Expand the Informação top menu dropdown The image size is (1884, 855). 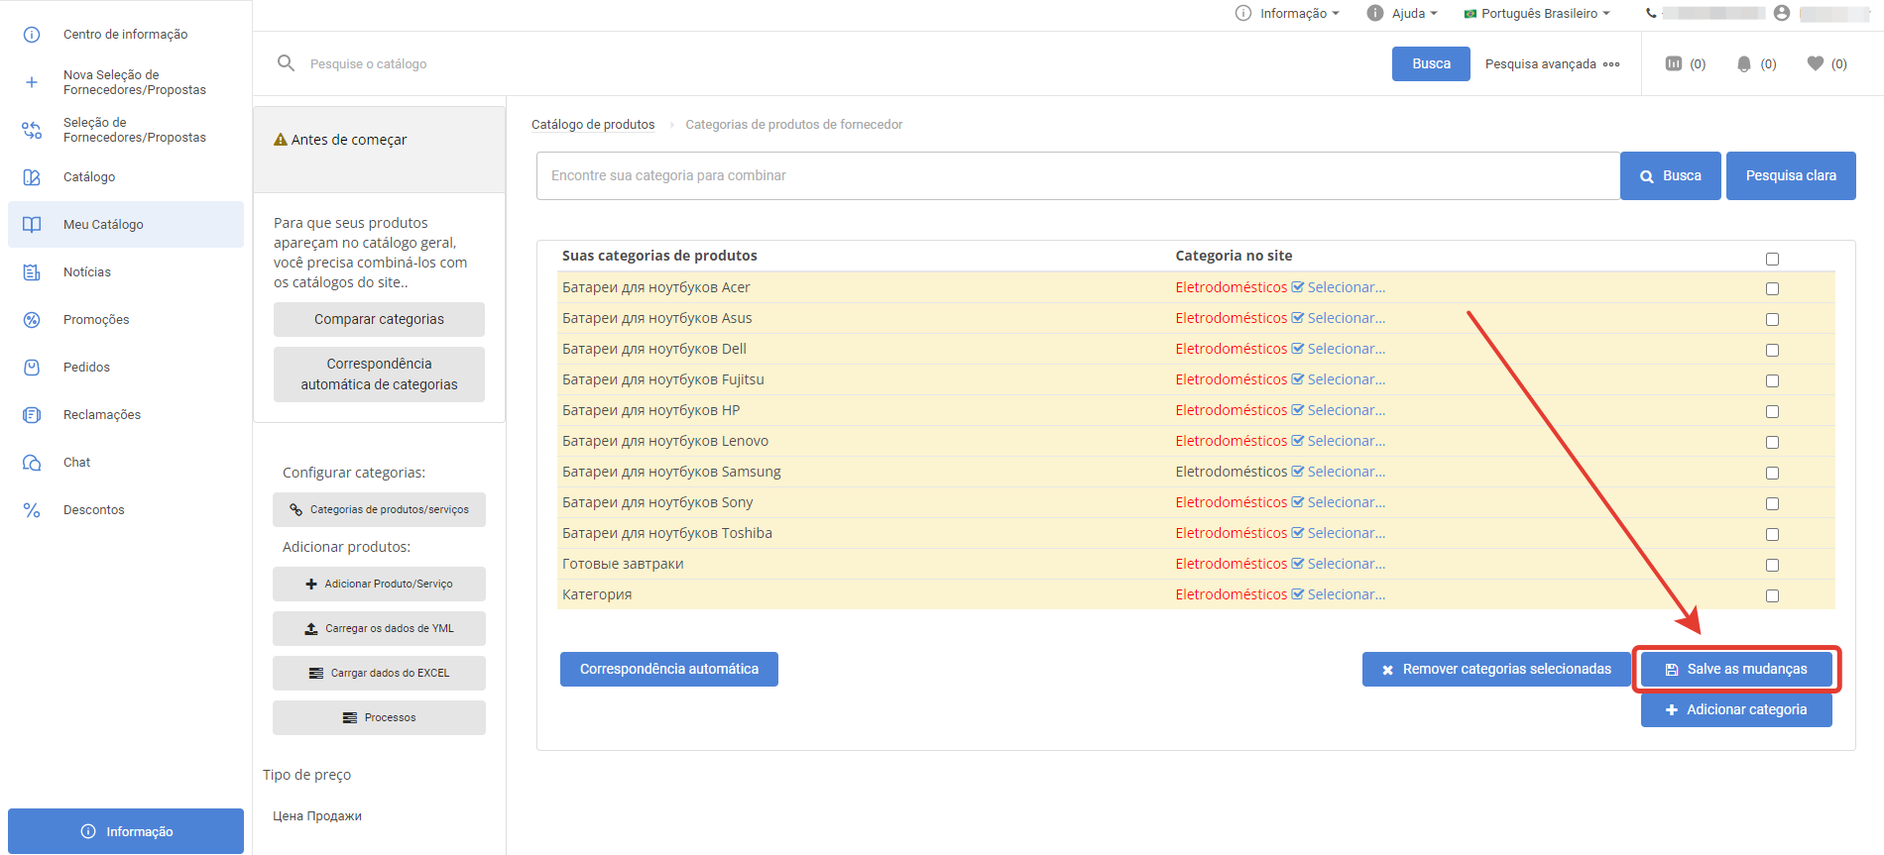tap(1287, 13)
